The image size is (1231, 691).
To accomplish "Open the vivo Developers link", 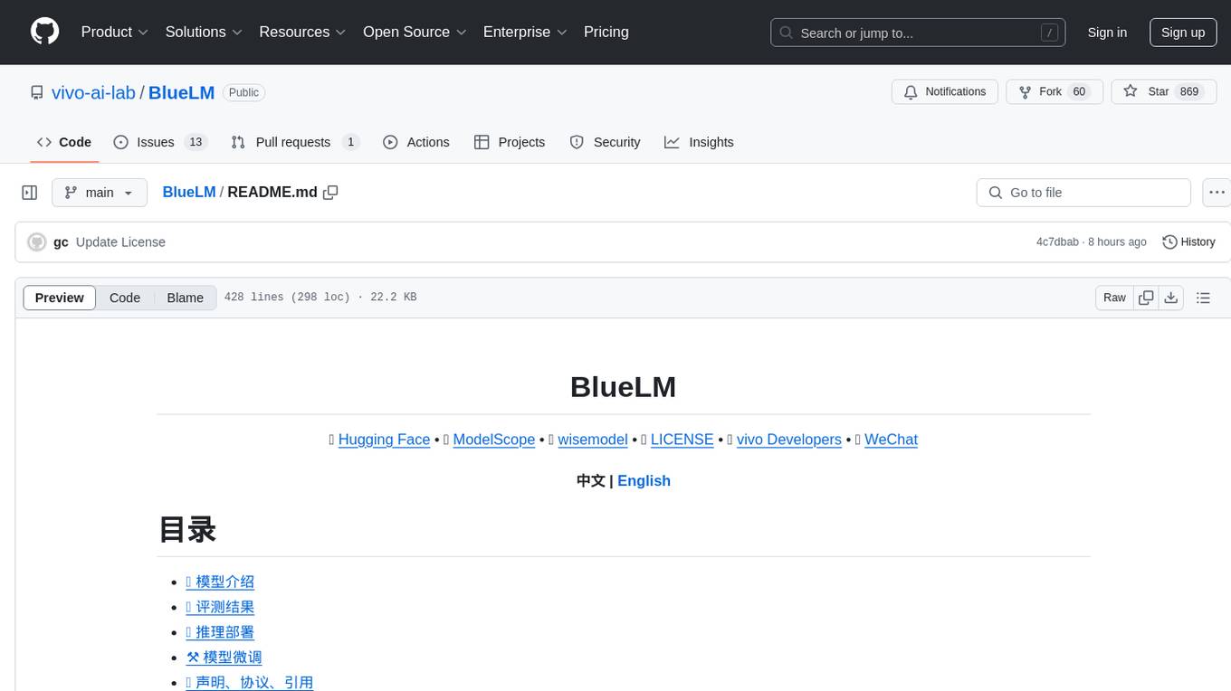I will 789,440.
